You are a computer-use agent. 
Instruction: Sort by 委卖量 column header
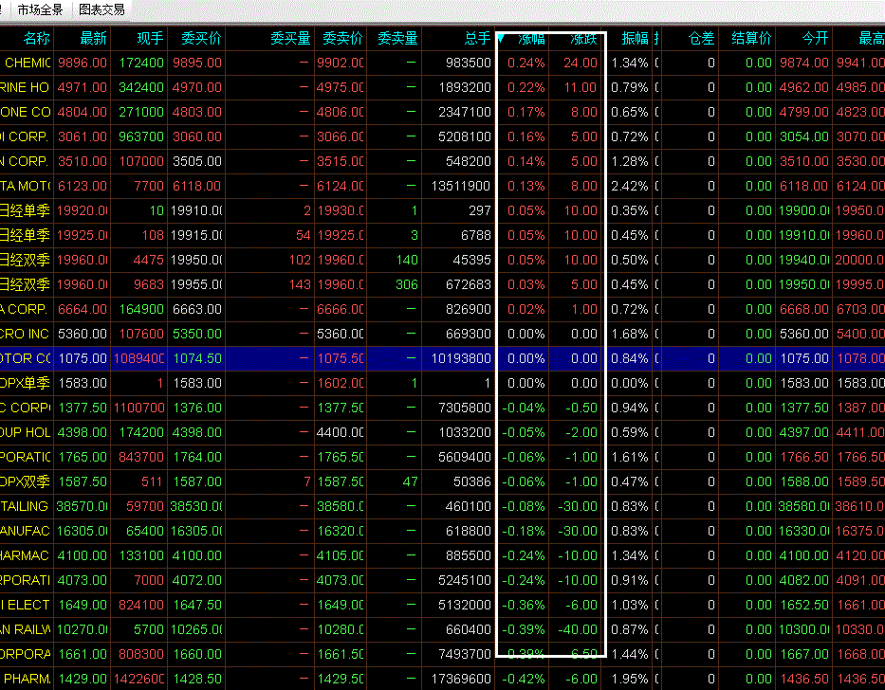pos(397,38)
